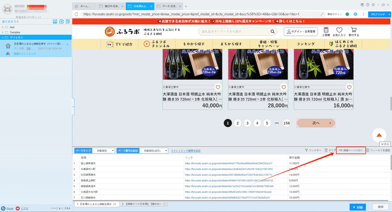Click the 次へ next page button
The height and width of the screenshot is (212, 392).
point(316,123)
